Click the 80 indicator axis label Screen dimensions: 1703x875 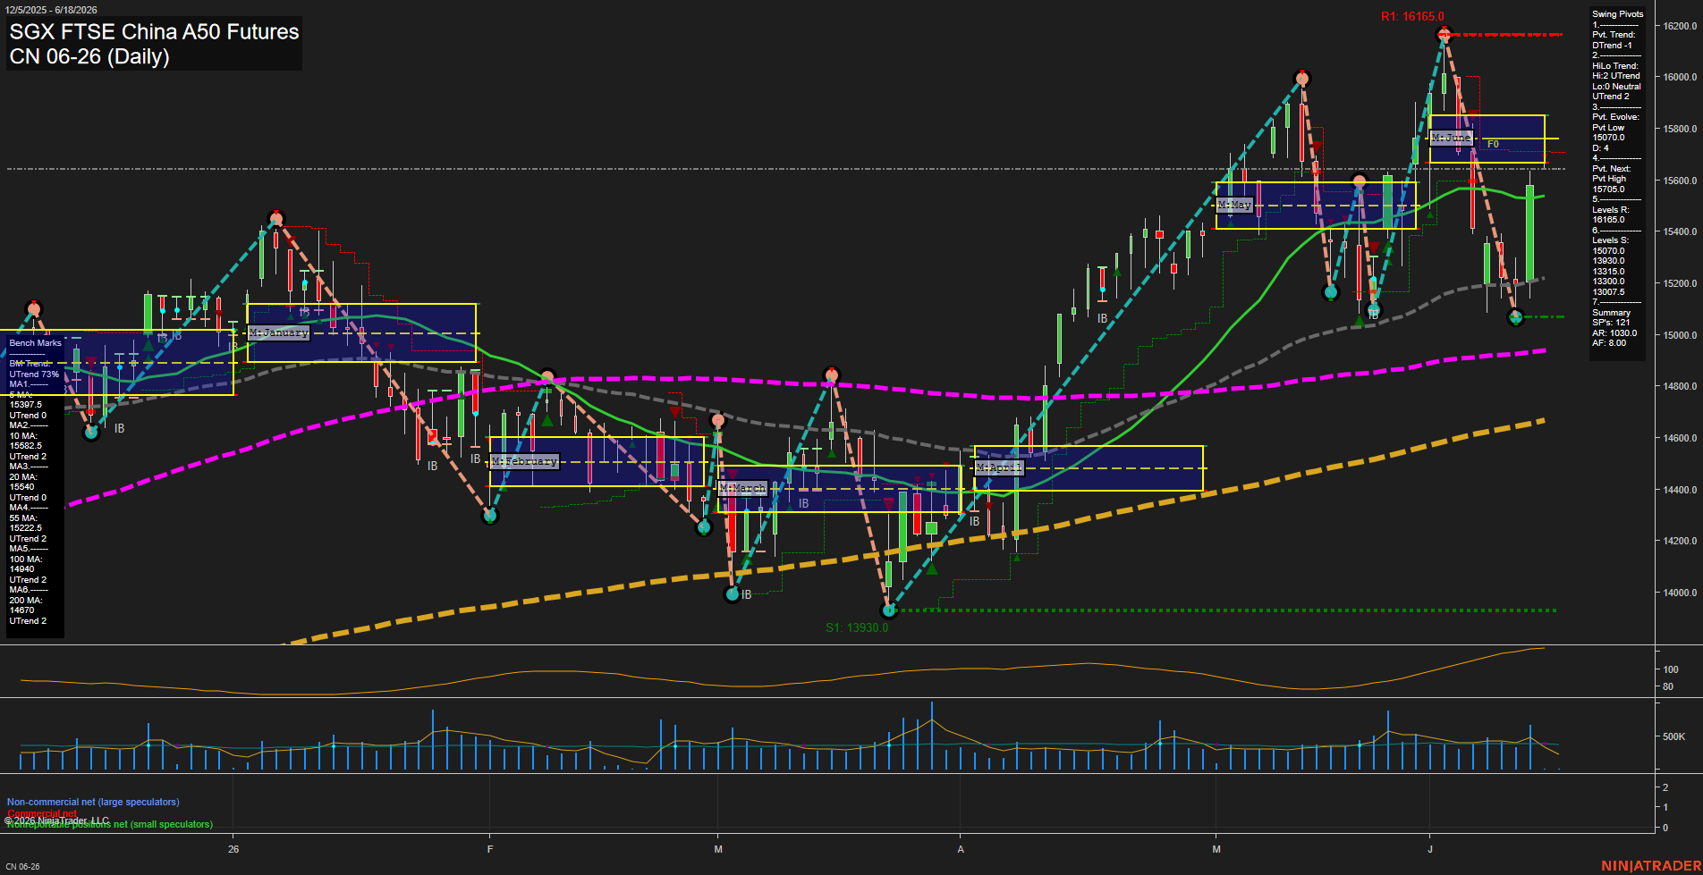1668,686
